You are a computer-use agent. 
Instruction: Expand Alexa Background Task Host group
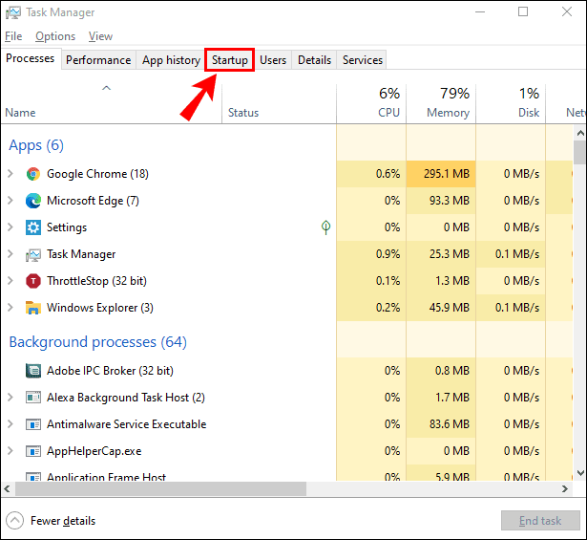(x=10, y=398)
